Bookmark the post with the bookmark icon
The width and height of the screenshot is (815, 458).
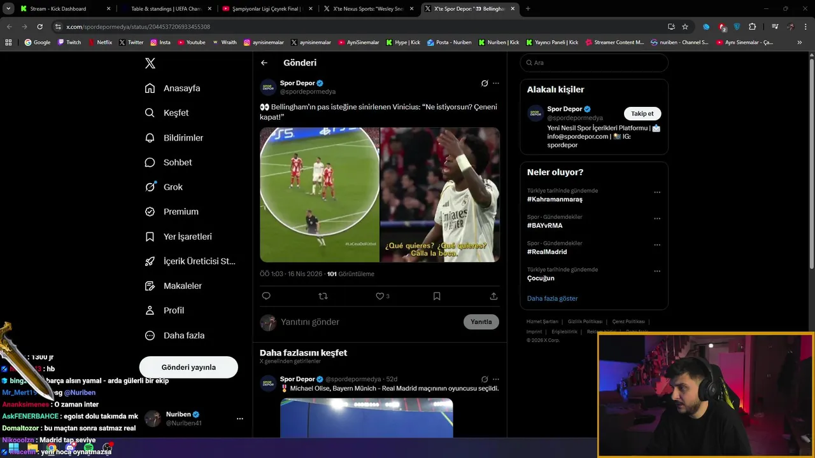(437, 296)
